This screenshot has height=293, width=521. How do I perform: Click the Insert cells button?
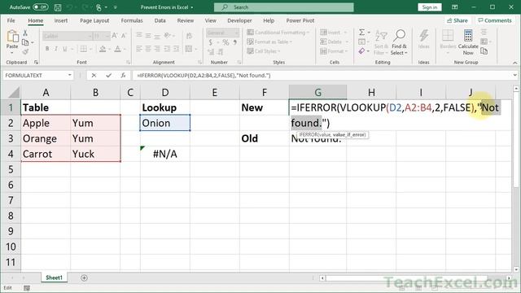(x=333, y=33)
